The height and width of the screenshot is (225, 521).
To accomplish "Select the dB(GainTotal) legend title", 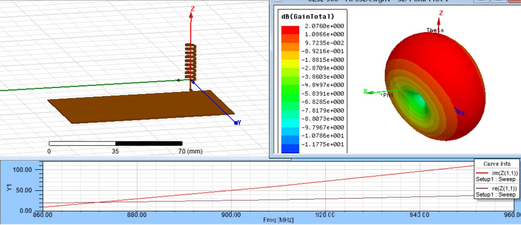I will coord(307,17).
